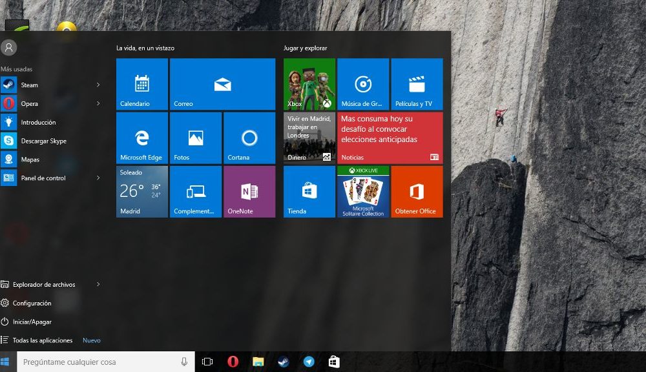Image resolution: width=646 pixels, height=372 pixels.
Task: Open the Complement... phone companion tile
Action: pyautogui.click(x=196, y=192)
